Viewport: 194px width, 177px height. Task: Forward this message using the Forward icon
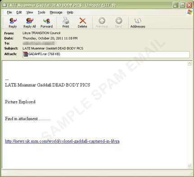pos(46,21)
